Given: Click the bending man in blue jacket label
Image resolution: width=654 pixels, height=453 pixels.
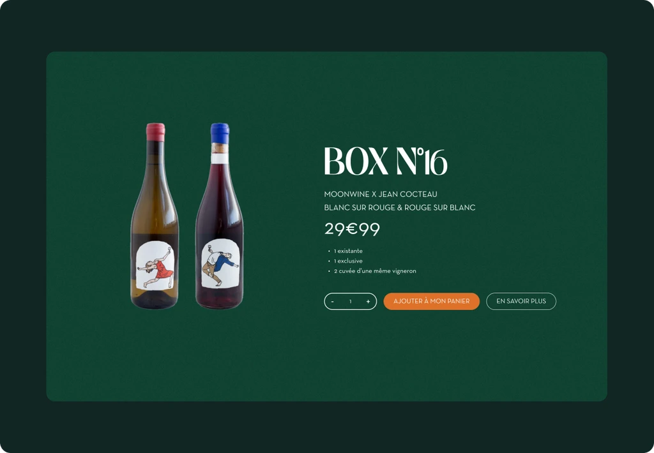Looking at the screenshot, I should (x=220, y=264).
